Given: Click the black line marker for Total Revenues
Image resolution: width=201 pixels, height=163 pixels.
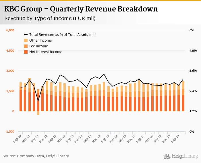Looking at the screenshot, I should (x=26, y=35).
